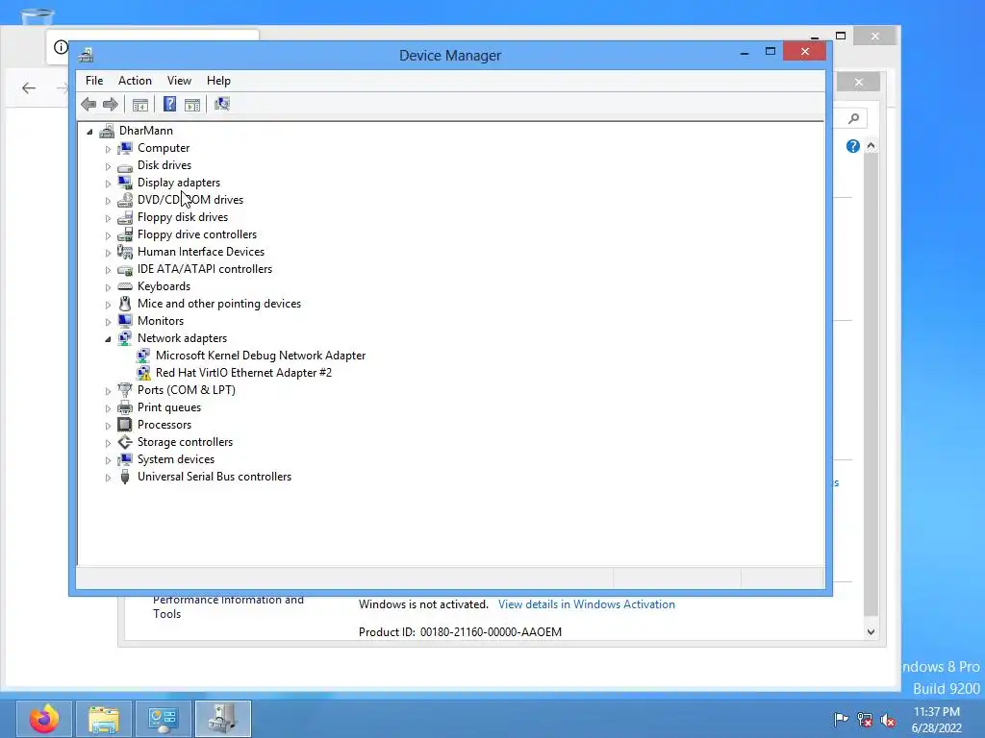Switch to Control Panel taskbar button

pos(164,719)
